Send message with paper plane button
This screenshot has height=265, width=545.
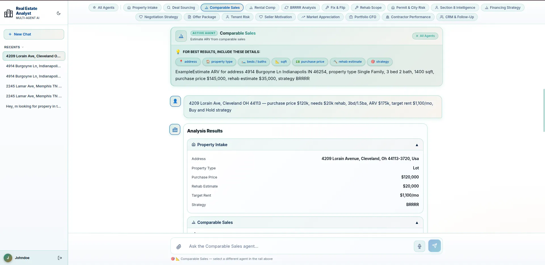(x=434, y=246)
